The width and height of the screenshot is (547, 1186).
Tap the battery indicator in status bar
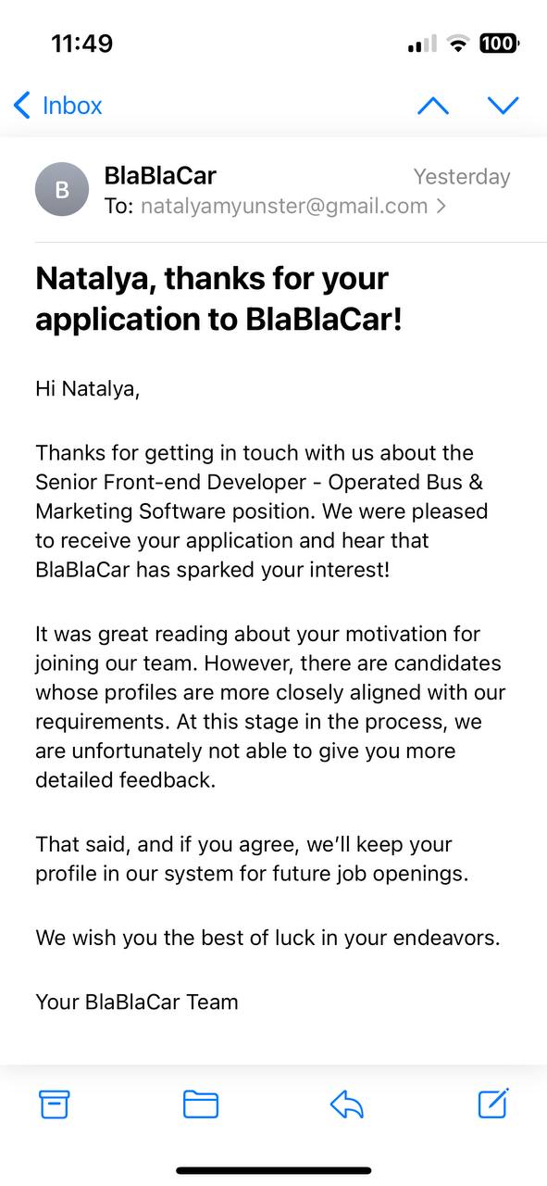[x=499, y=44]
